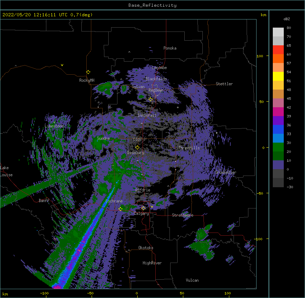This screenshot has height=298, width=305.
Task: Select the 45 value on the dBZ legend
Action: click(289, 99)
